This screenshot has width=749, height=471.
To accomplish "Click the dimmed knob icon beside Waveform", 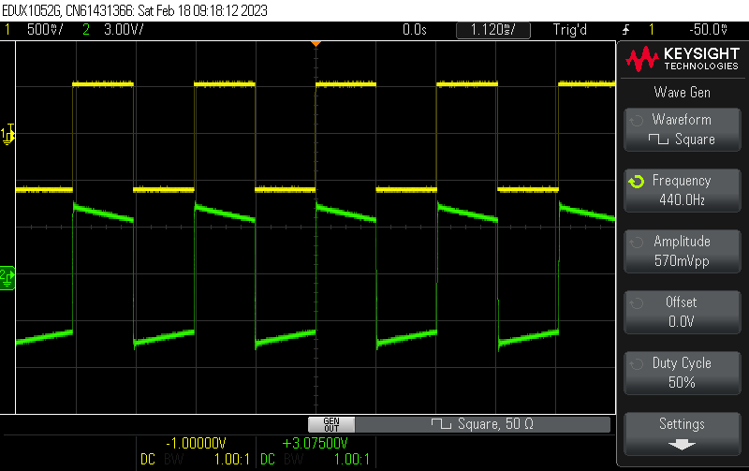I will [x=637, y=121].
